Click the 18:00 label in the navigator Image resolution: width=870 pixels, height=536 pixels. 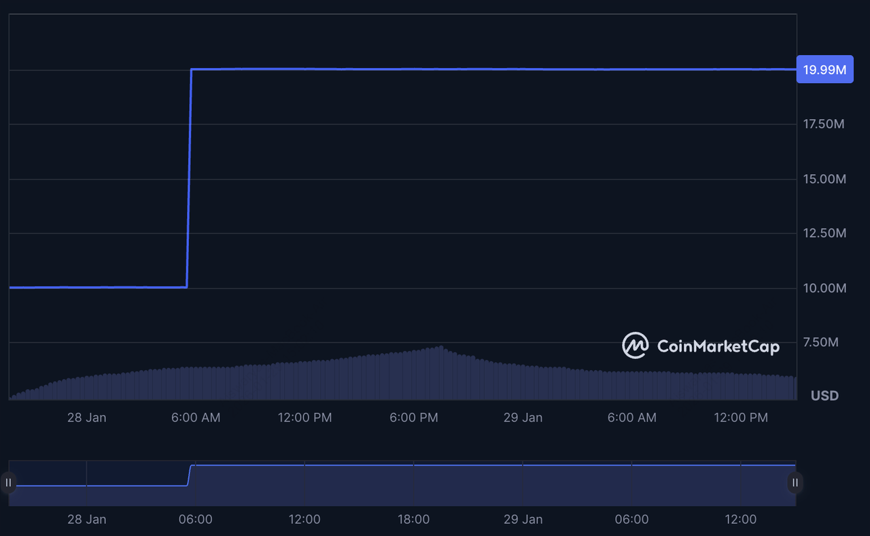pos(413,520)
